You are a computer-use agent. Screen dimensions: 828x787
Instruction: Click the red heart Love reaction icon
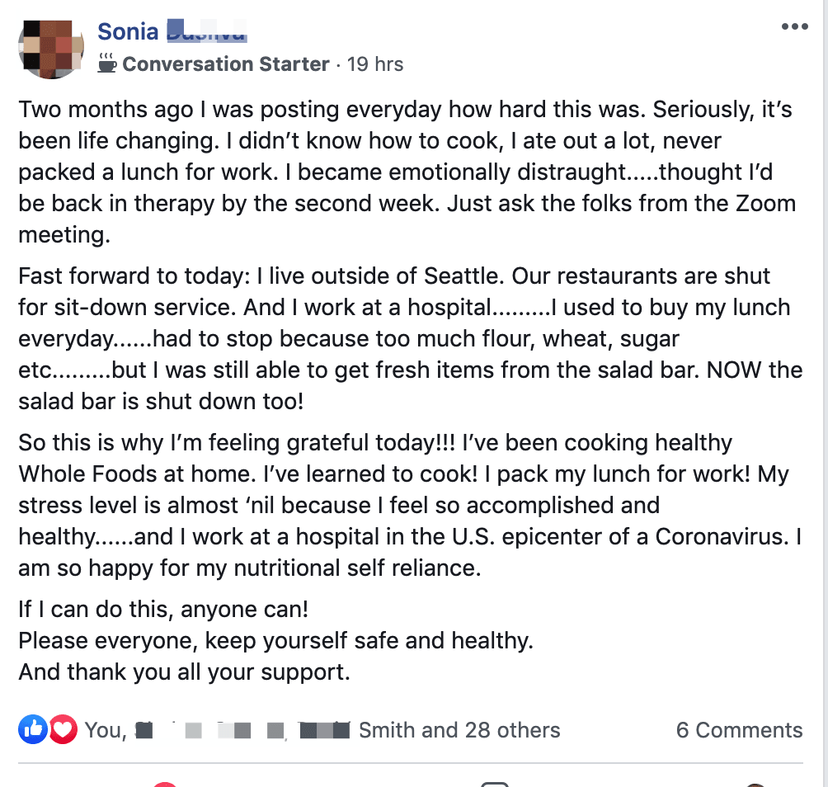pos(63,729)
